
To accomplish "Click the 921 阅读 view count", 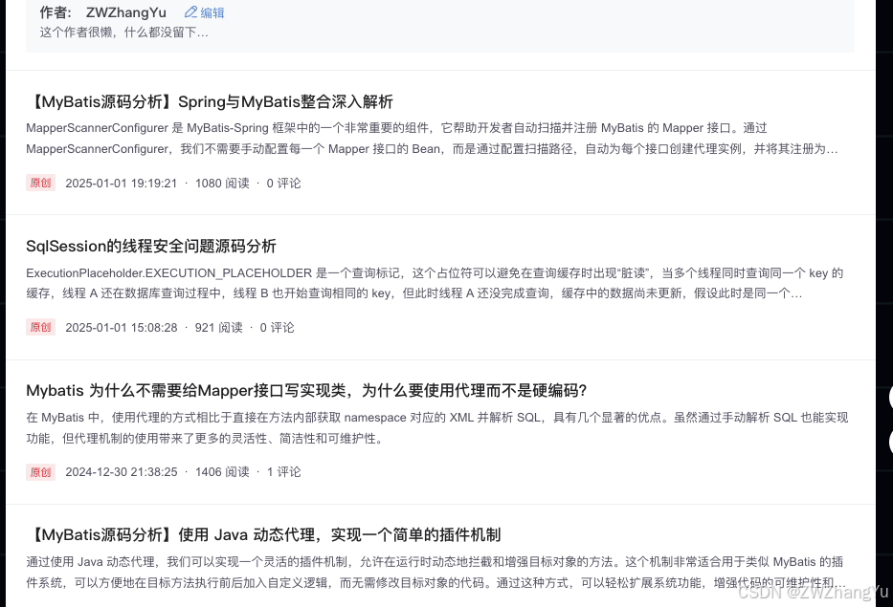I will click(x=218, y=328).
